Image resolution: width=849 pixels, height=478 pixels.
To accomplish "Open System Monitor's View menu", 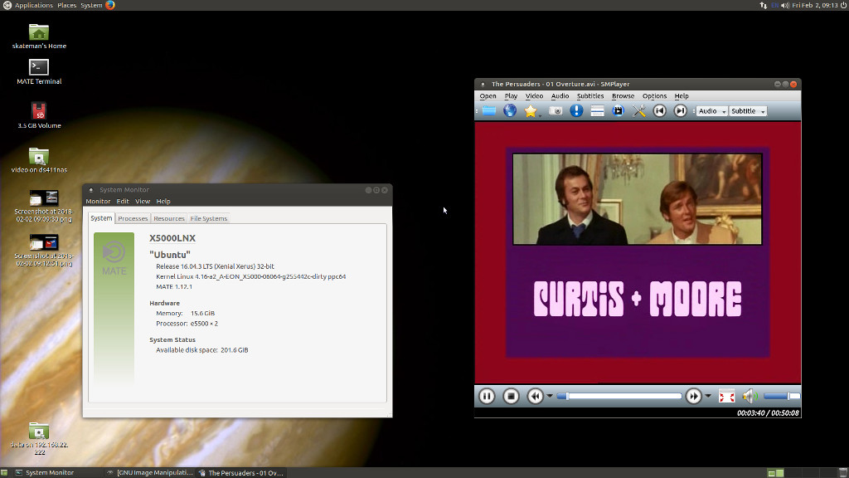I will 143,201.
